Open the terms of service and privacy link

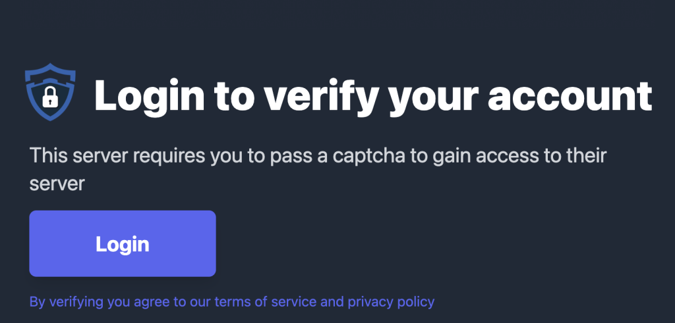[x=232, y=301]
